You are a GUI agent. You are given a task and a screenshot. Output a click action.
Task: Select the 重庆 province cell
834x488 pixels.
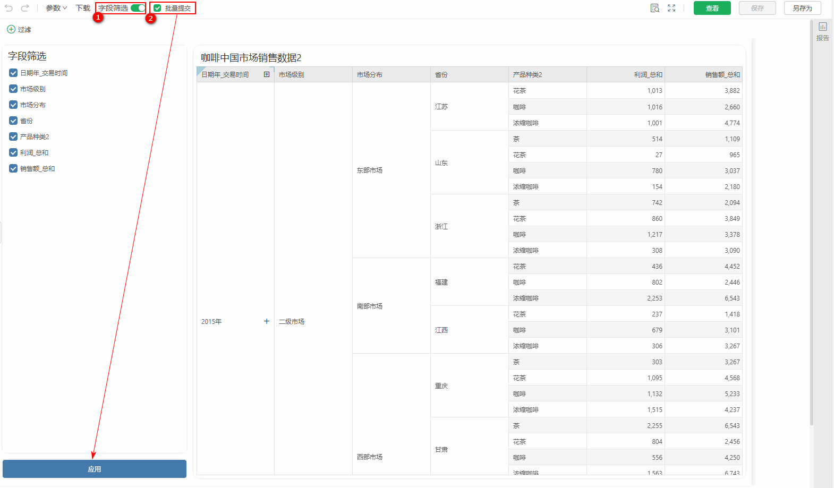click(470, 386)
